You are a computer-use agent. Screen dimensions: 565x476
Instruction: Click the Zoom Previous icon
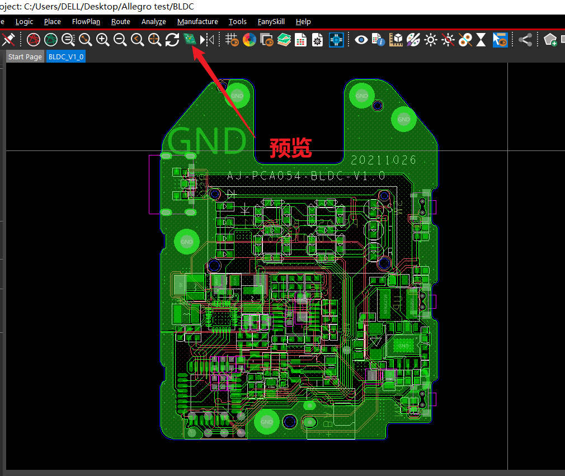coord(137,40)
